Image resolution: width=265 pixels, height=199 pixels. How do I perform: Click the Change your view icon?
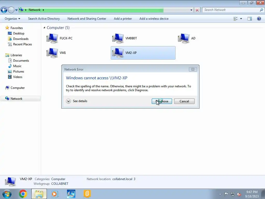[x=235, y=19]
